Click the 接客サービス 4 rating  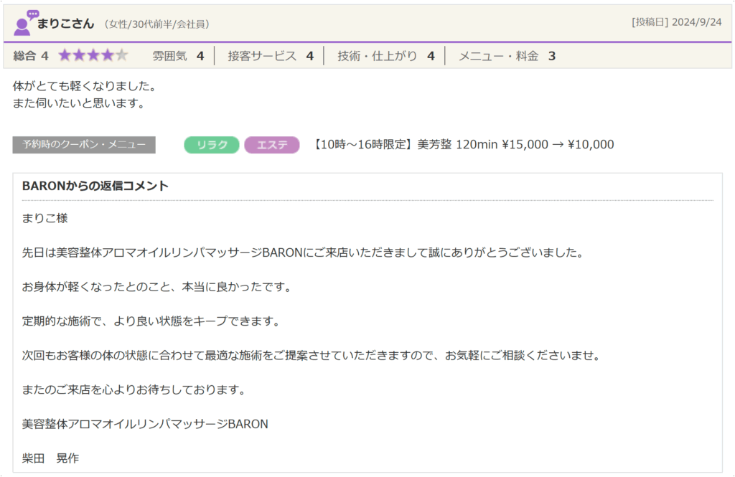pyautogui.click(x=271, y=56)
